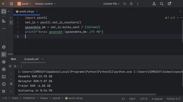Click the 'Gesamte RAM:15.95 GB' output

[35, 76]
